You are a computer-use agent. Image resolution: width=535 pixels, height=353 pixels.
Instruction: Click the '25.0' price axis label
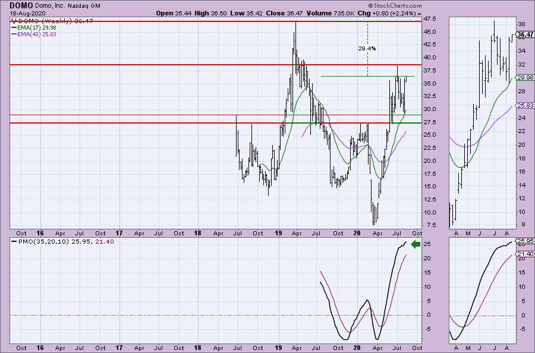(430, 134)
